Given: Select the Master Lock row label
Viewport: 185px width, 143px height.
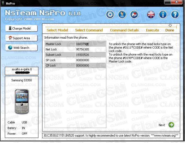Looking at the screenshot, I should pyautogui.click(x=53, y=44).
